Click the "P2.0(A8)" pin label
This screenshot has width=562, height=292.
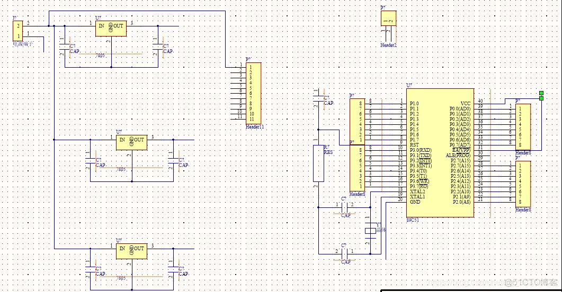pyautogui.click(x=461, y=202)
